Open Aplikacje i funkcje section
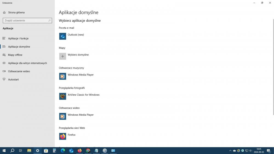Screen dimensions: 274x154 click(18, 39)
